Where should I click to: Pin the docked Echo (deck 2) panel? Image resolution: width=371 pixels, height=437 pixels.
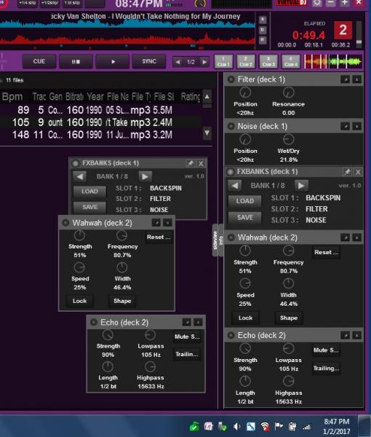[x=345, y=336]
